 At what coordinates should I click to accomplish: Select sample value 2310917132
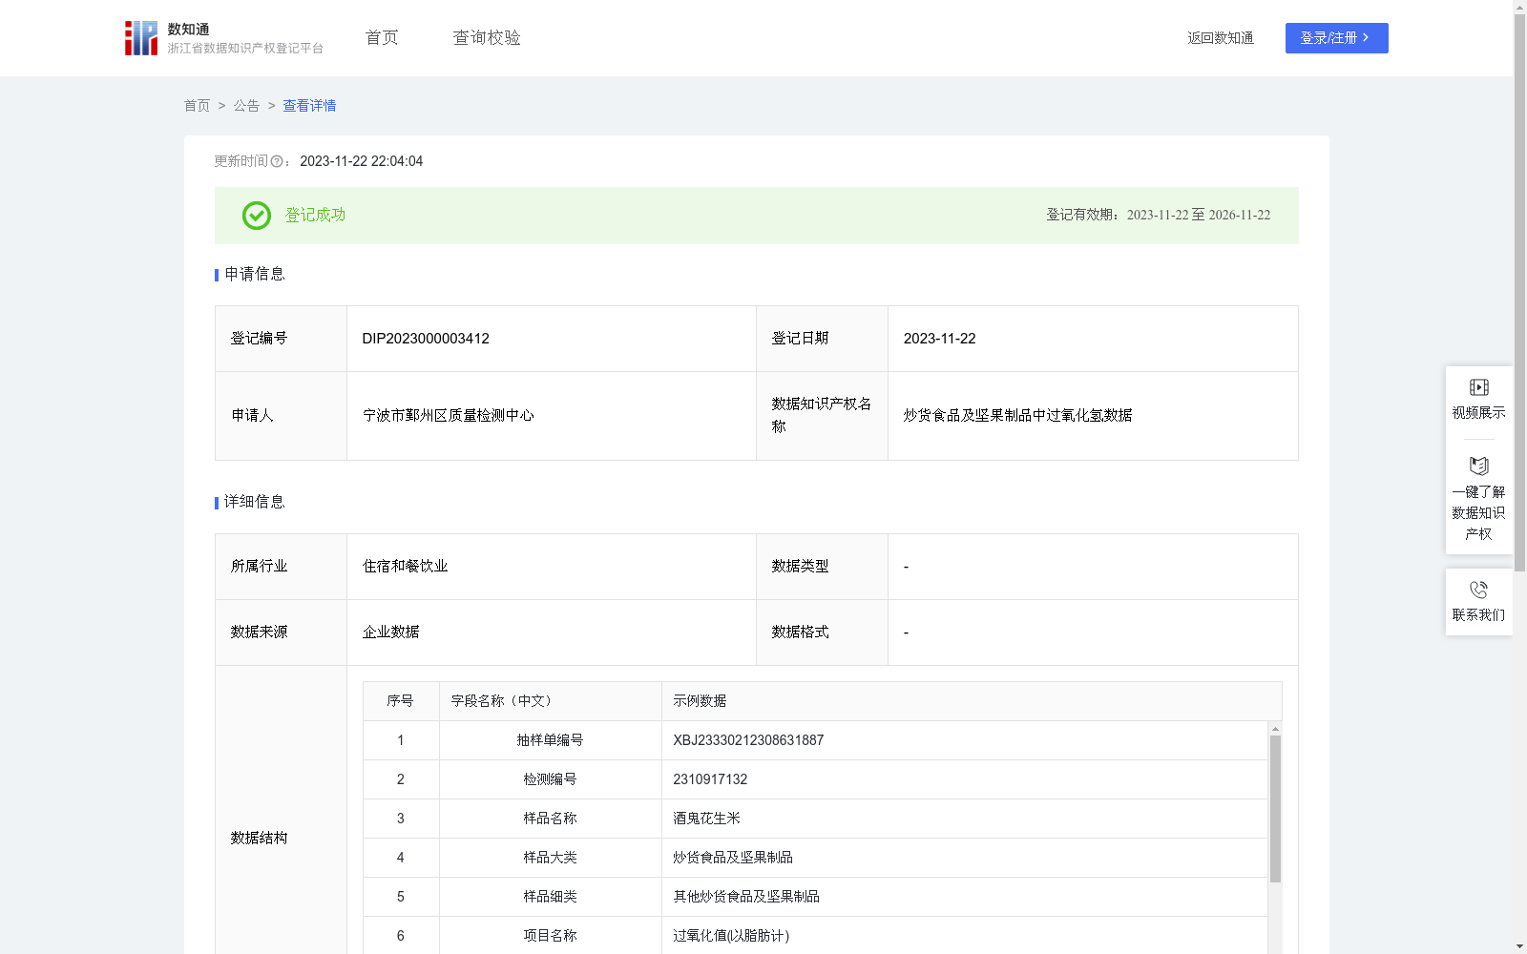(x=710, y=779)
